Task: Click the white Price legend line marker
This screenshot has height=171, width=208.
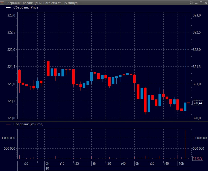Action: click(8, 8)
